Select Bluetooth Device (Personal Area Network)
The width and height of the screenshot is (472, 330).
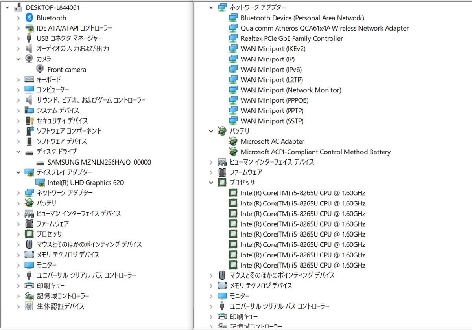tap(302, 18)
